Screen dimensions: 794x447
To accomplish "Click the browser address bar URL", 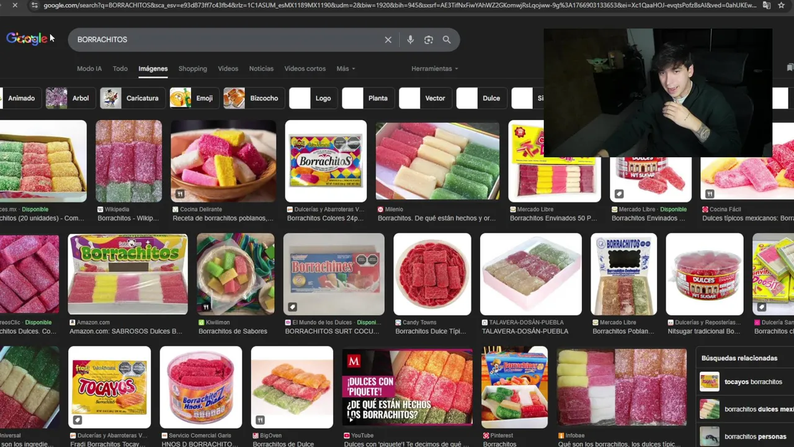I will [400, 5].
